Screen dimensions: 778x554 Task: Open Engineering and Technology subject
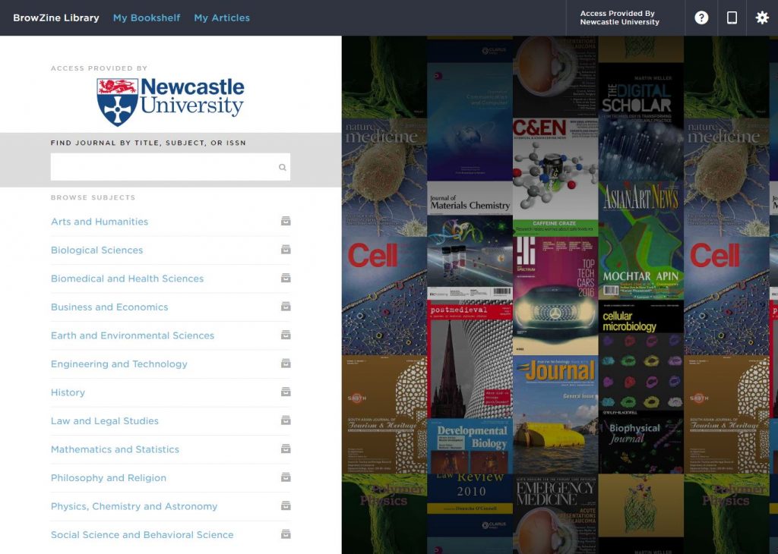[x=119, y=364]
